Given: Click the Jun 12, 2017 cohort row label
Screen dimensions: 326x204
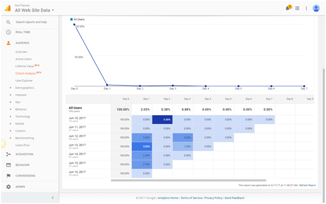Looking at the screenshot, I should (77, 136).
